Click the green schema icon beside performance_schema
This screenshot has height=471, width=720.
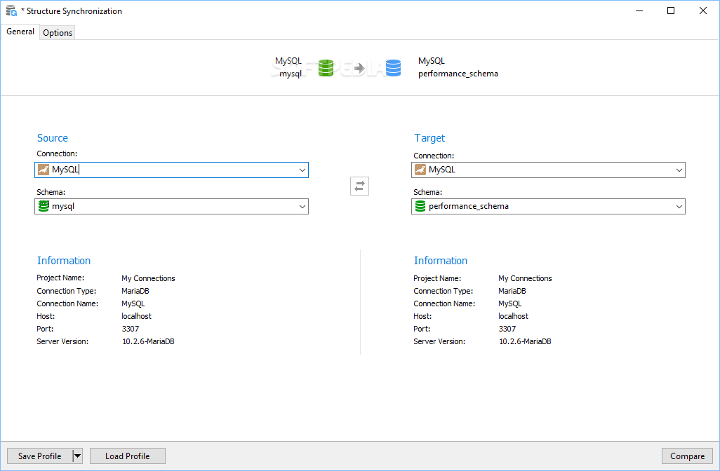click(420, 206)
